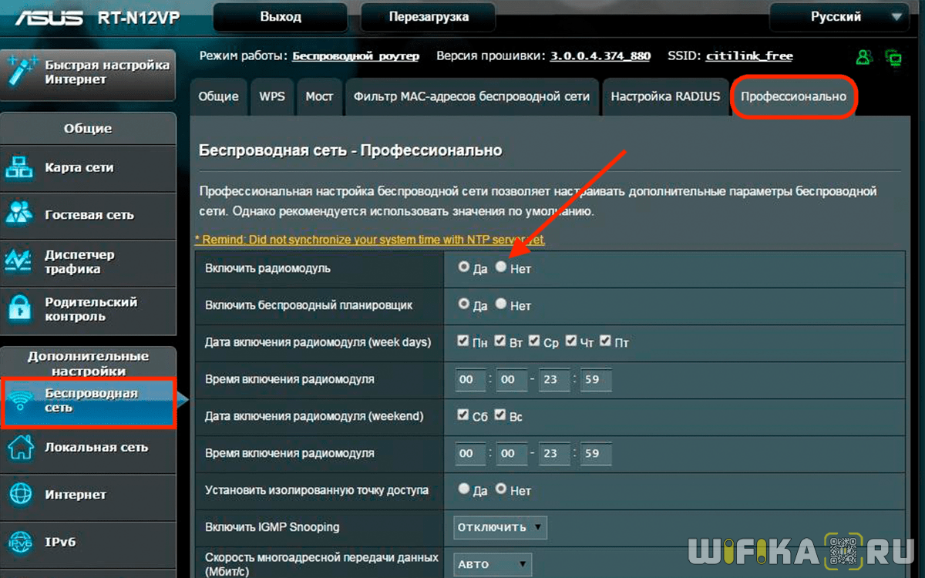Open the Настройка RADIUS tab
This screenshot has width=925, height=578.
click(x=665, y=97)
